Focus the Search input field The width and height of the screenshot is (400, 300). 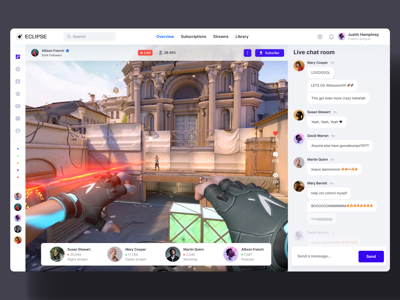89,36
